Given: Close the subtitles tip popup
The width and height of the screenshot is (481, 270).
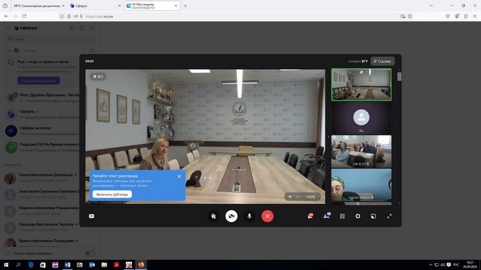Looking at the screenshot, I should pos(179,176).
